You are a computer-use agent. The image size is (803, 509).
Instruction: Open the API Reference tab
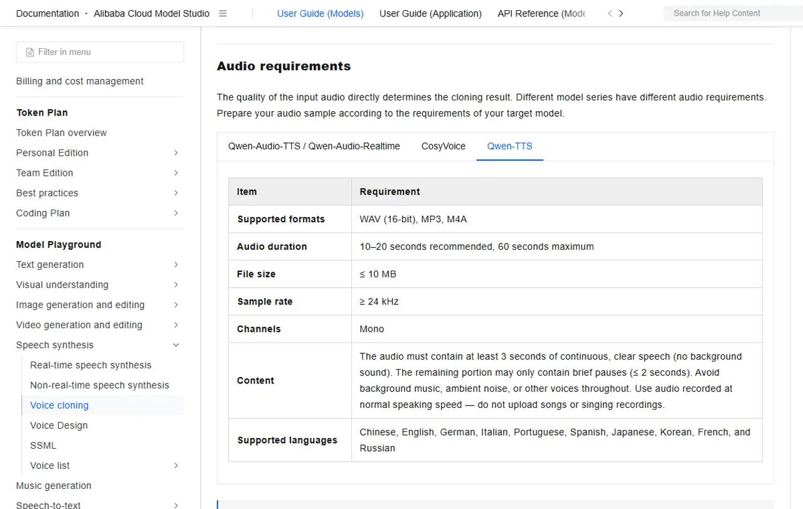pyautogui.click(x=541, y=13)
